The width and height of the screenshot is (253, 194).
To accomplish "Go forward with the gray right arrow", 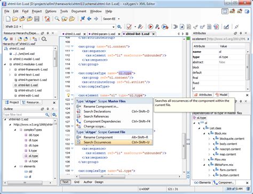I will point(96,19).
